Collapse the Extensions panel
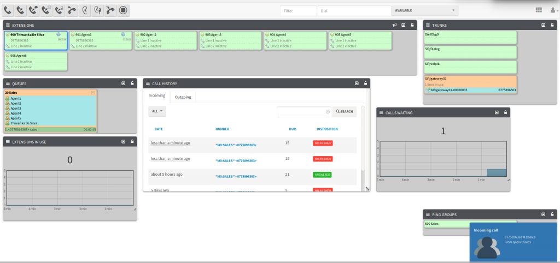560x263 pixels. click(403, 25)
